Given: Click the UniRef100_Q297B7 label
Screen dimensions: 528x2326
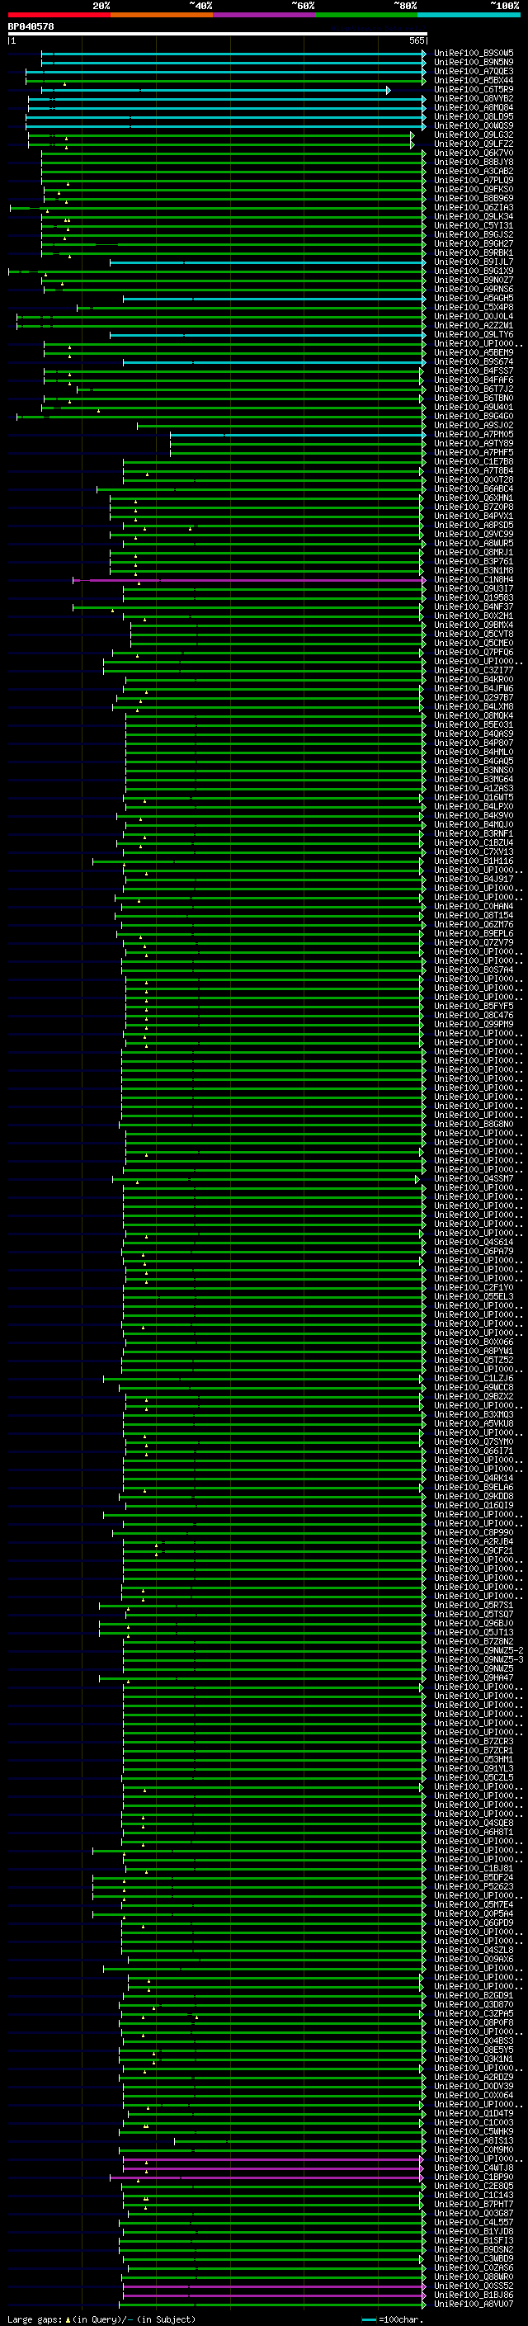Looking at the screenshot, I should pos(474,697).
